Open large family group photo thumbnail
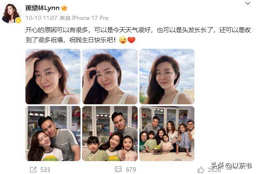Viewport: 257px width, 174px height. 167,134
